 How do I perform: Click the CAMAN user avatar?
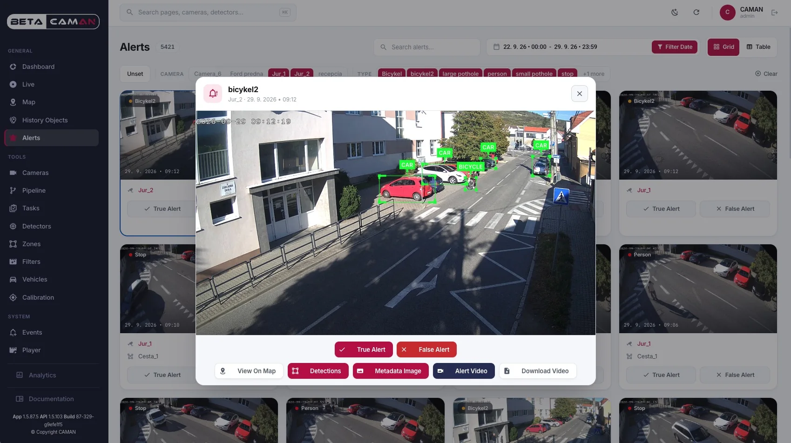pyautogui.click(x=728, y=13)
